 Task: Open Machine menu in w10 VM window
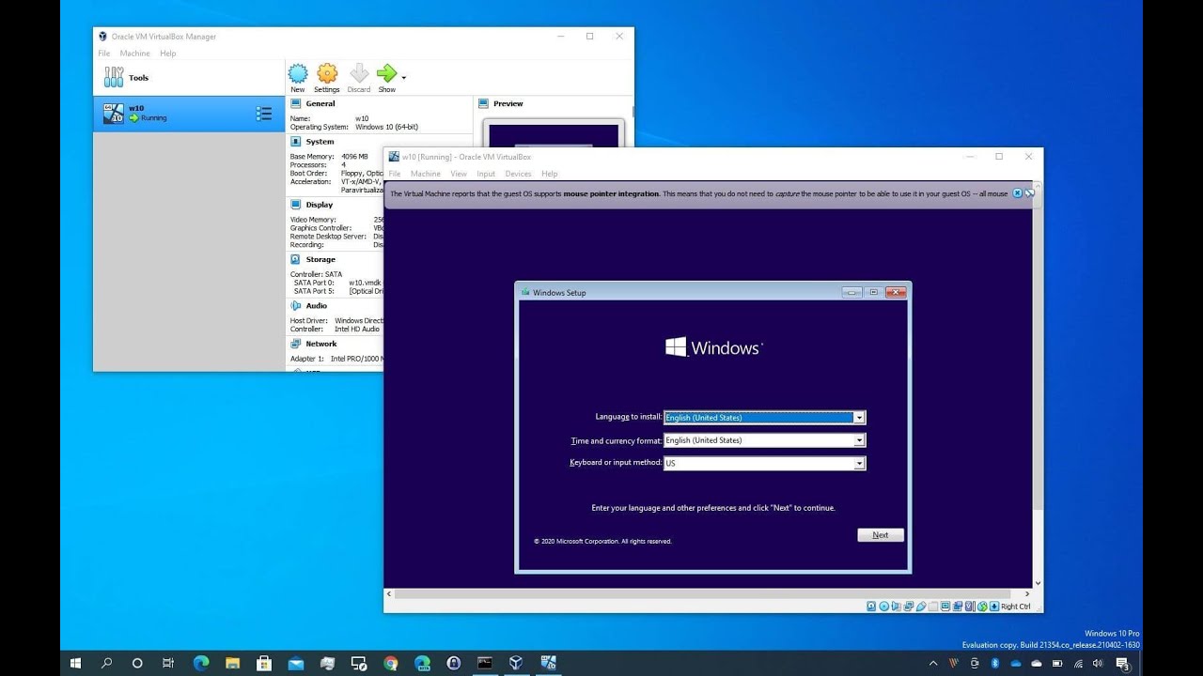pyautogui.click(x=426, y=174)
